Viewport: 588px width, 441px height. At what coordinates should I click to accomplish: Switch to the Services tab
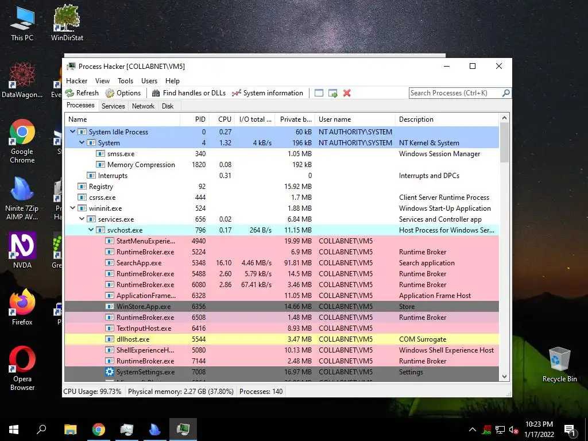click(113, 106)
